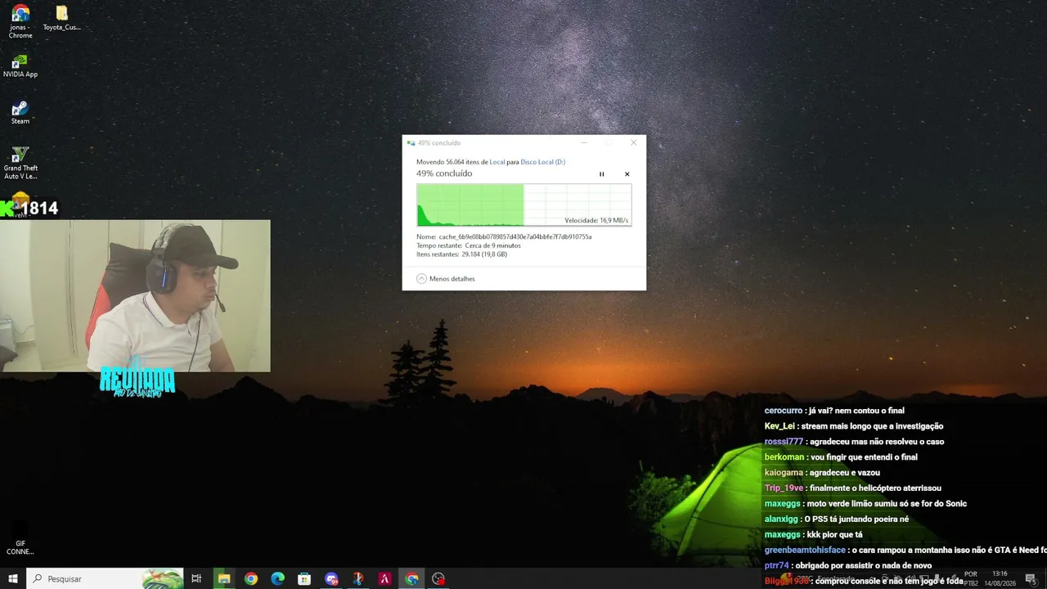The width and height of the screenshot is (1047, 589).
Task: Click chat message from Trip_19ve
Action: [852, 488]
